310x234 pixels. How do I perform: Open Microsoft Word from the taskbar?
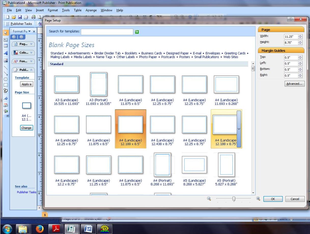88,229
